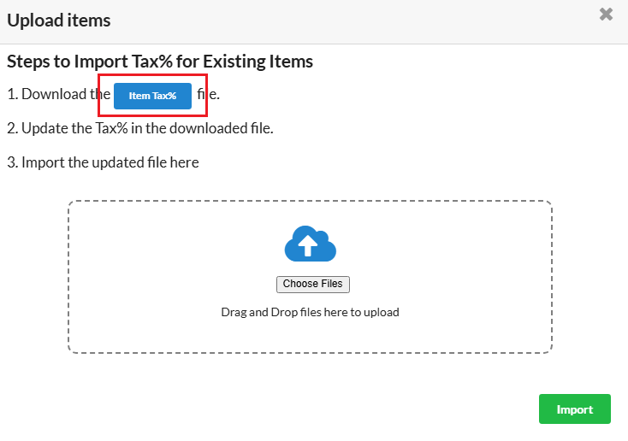628x441 pixels.
Task: Click the blue cloud upload icon
Action: 310,244
